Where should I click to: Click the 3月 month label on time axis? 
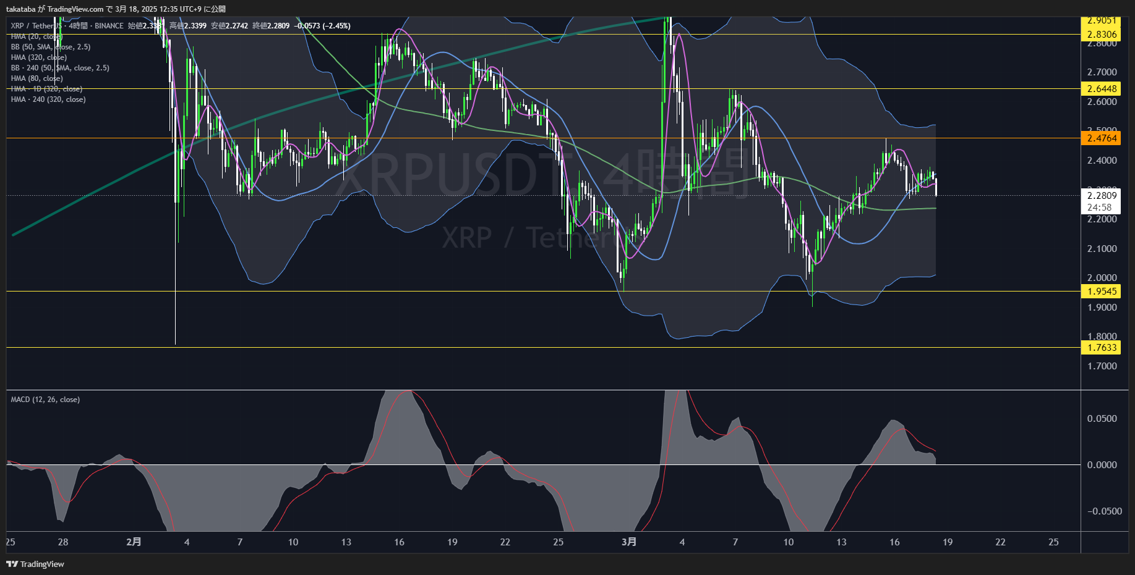[628, 542]
